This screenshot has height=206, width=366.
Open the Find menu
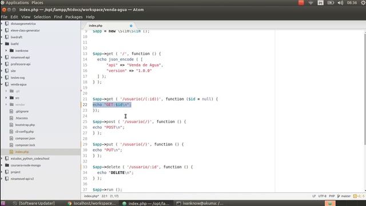[58, 17]
